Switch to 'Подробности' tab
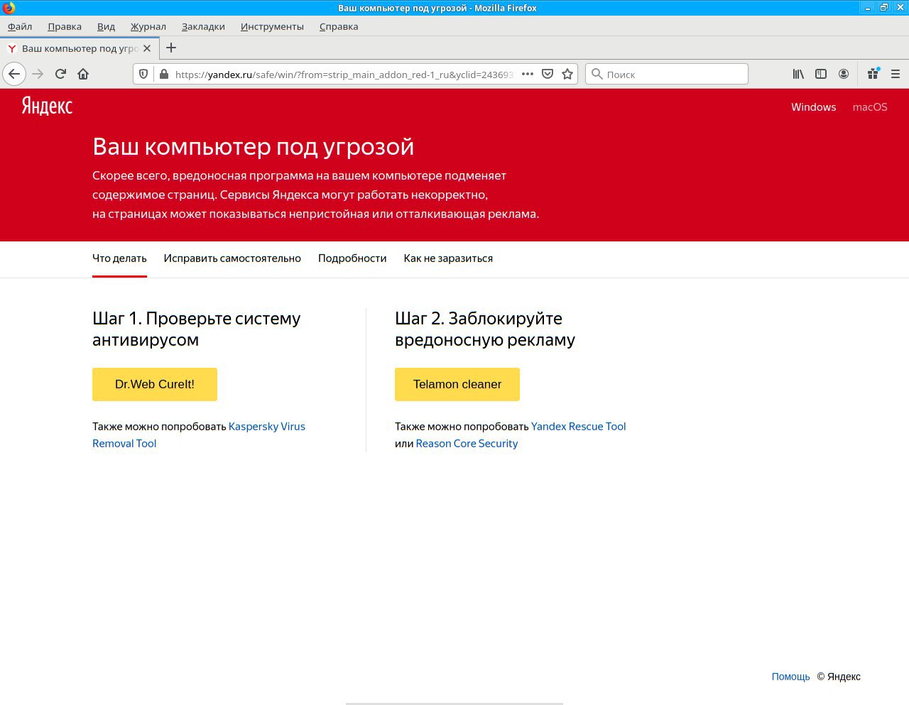Viewport: 909px width, 705px height. pyautogui.click(x=352, y=258)
